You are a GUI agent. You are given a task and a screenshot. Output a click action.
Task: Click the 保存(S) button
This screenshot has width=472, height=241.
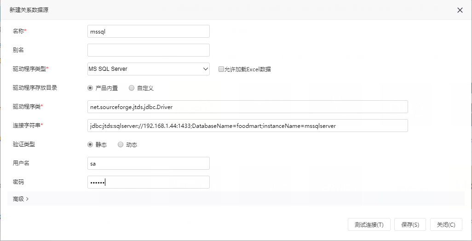(x=410, y=224)
